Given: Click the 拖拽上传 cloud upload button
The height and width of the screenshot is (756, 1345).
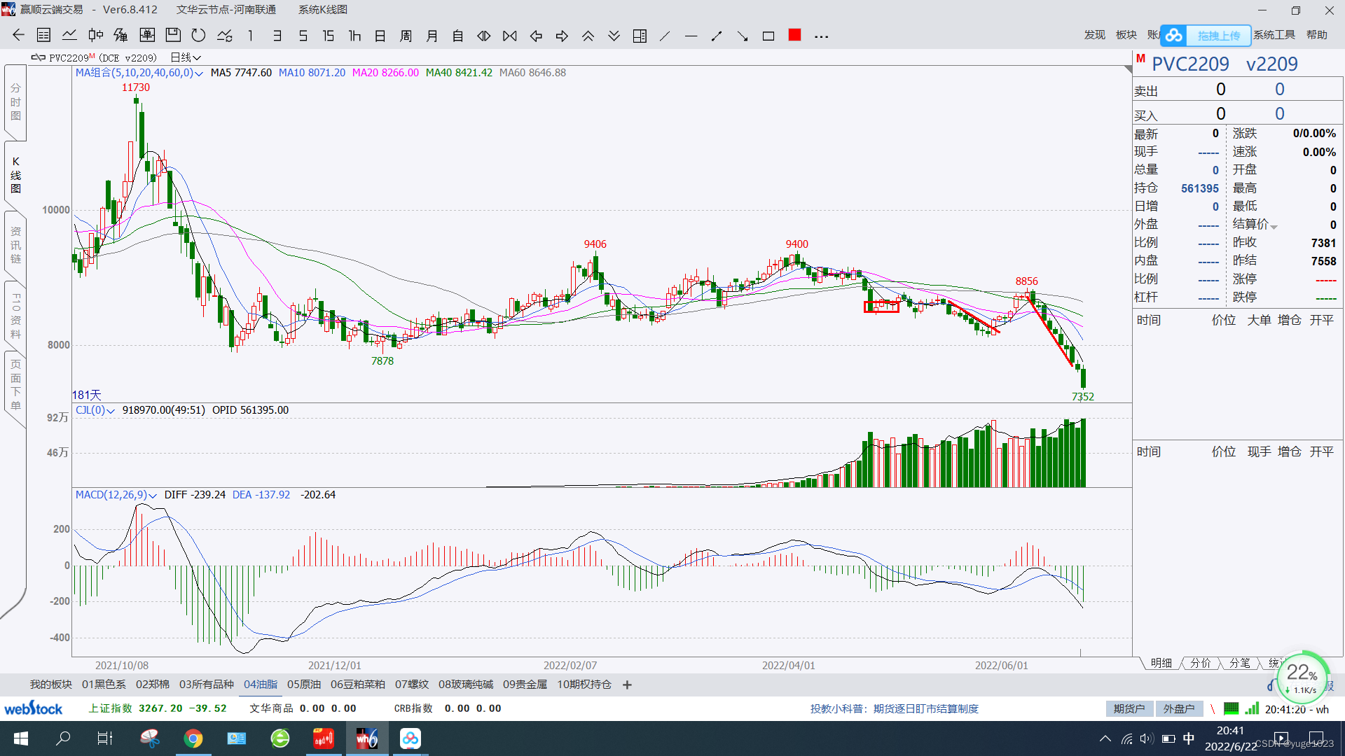Looking at the screenshot, I should [1206, 36].
